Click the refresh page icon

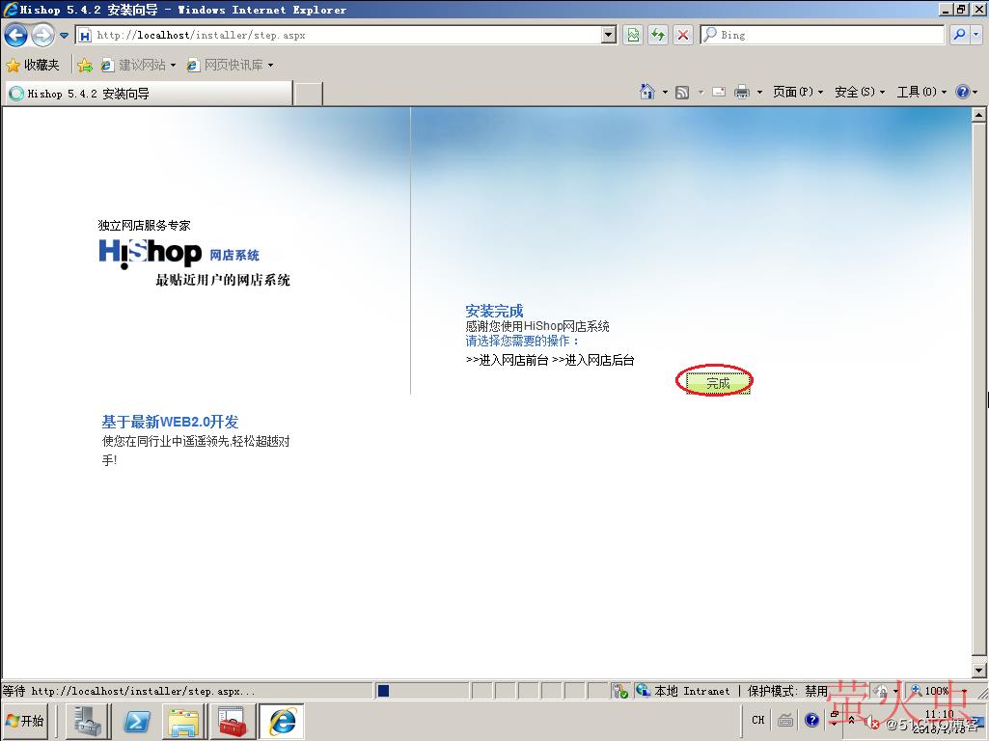click(x=658, y=35)
